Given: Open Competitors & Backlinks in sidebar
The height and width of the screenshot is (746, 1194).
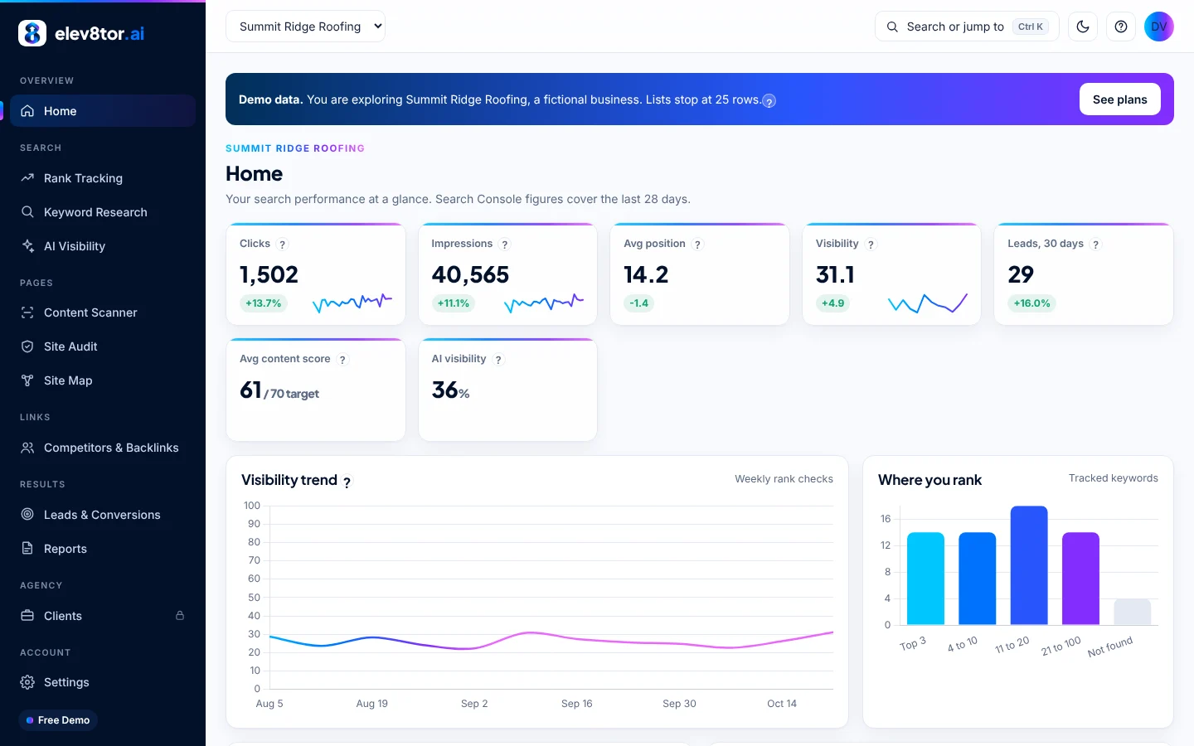Looking at the screenshot, I should pyautogui.click(x=103, y=448).
